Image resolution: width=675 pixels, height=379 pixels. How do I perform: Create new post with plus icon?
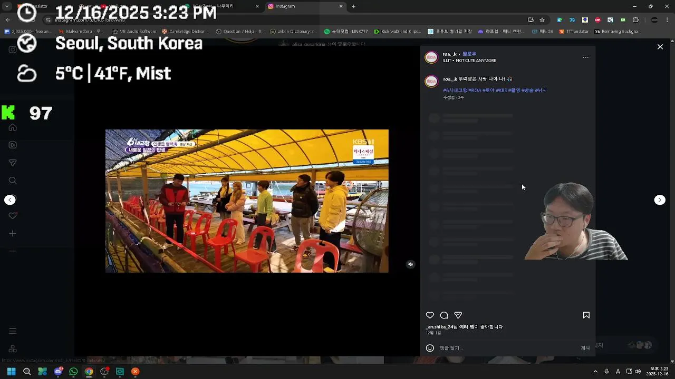[13, 233]
